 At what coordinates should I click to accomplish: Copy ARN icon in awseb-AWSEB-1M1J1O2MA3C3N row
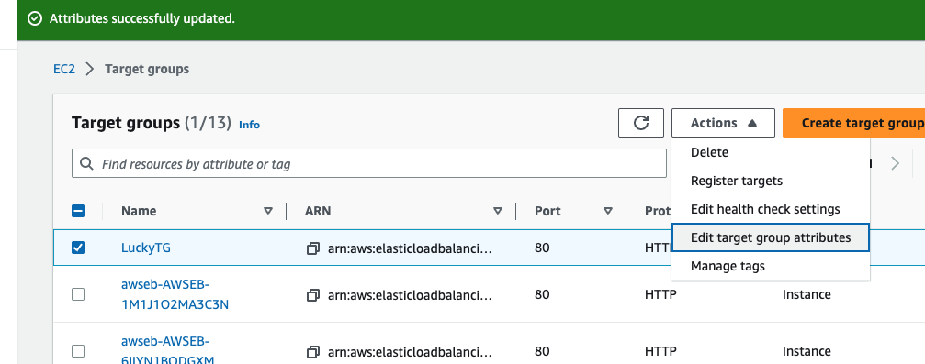coord(312,294)
